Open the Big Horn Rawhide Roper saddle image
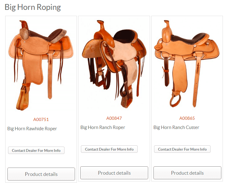This screenshot has width=226, height=183. click(41, 65)
